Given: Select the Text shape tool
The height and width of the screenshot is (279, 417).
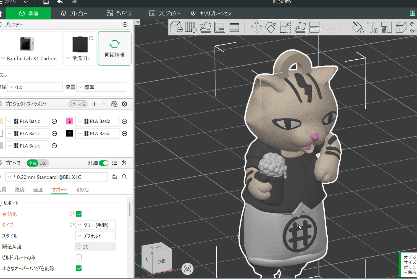Looking at the screenshot, I should pyautogui.click(x=372, y=27).
